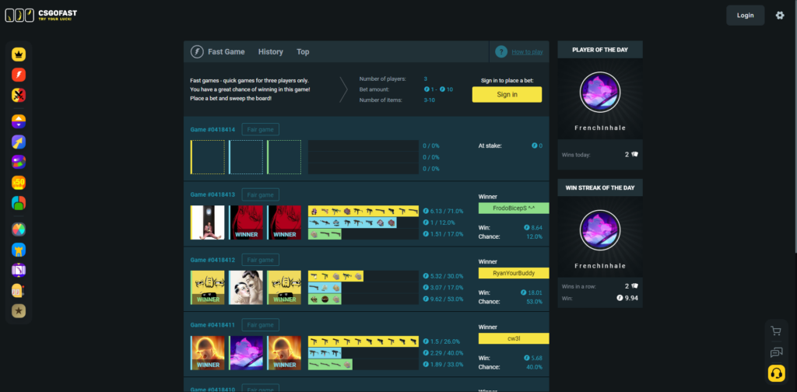Click winner name cw3l
This screenshot has height=392, width=797.
(x=514, y=338)
